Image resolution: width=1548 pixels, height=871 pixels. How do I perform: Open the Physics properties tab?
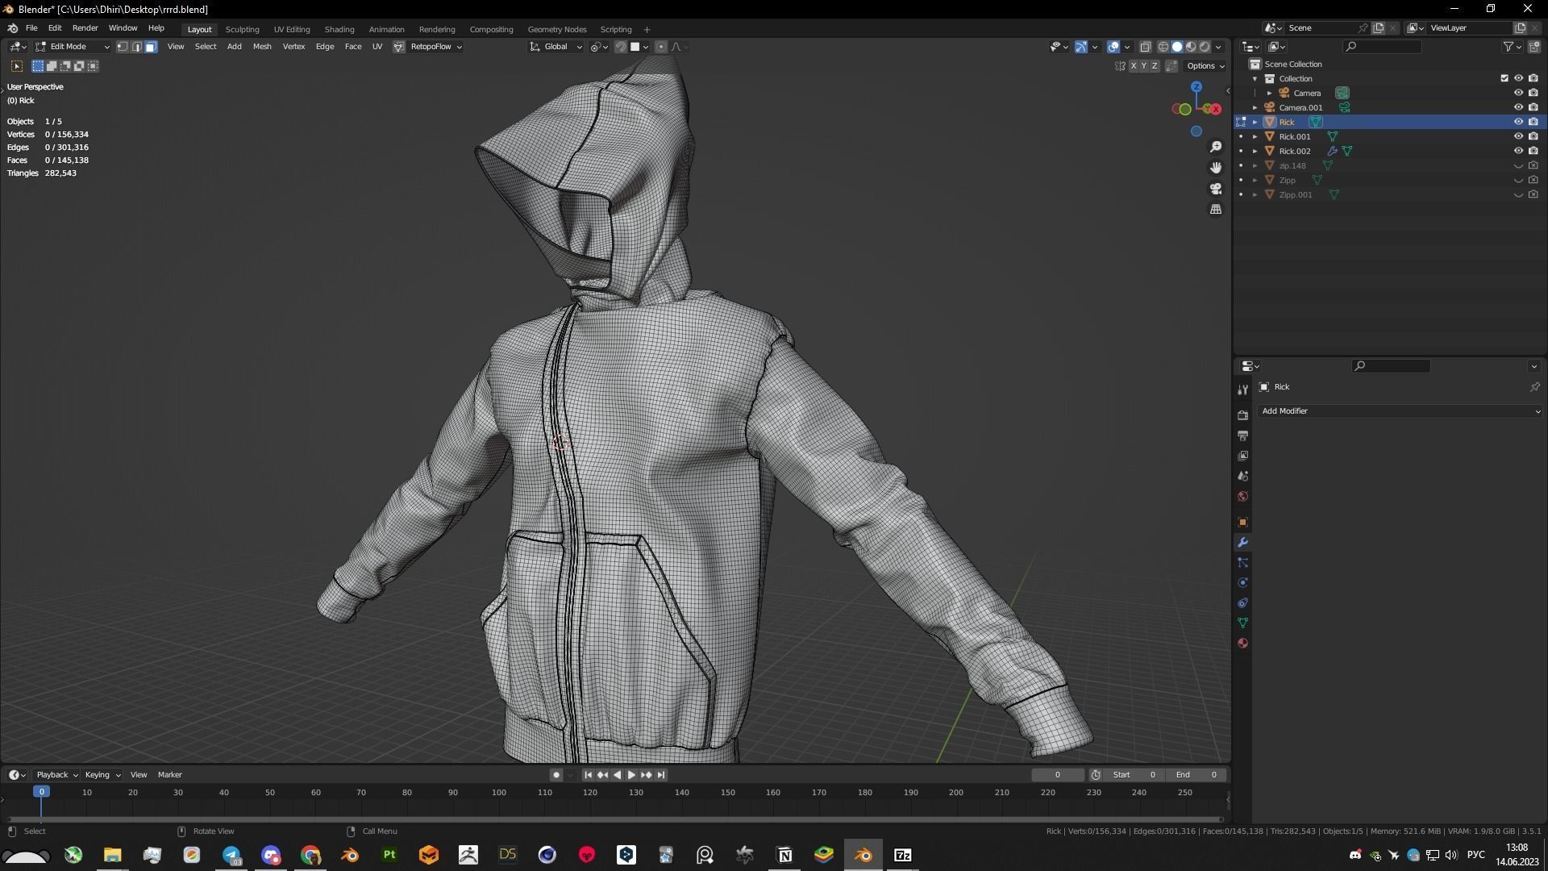point(1242,582)
